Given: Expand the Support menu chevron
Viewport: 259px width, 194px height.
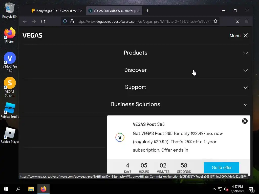Looking at the screenshot, I should click(246, 88).
